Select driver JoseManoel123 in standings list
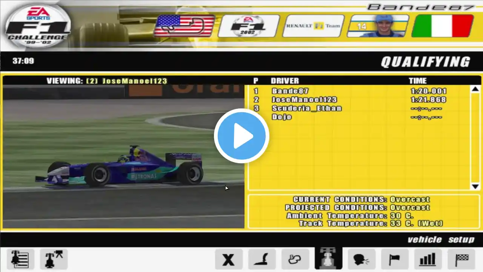Image resolution: width=483 pixels, height=272 pixels. pyautogui.click(x=304, y=100)
